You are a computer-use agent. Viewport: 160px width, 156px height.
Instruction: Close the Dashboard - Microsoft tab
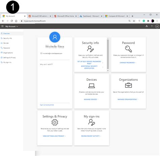point(102,16)
